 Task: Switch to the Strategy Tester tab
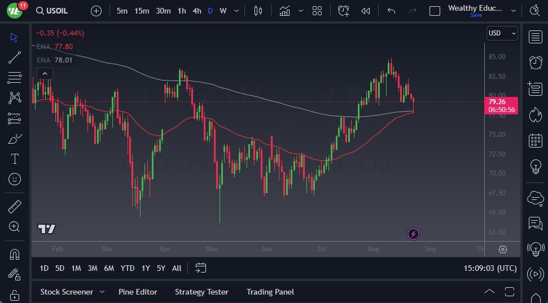201,292
